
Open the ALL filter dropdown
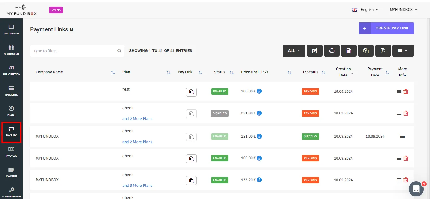(294, 51)
